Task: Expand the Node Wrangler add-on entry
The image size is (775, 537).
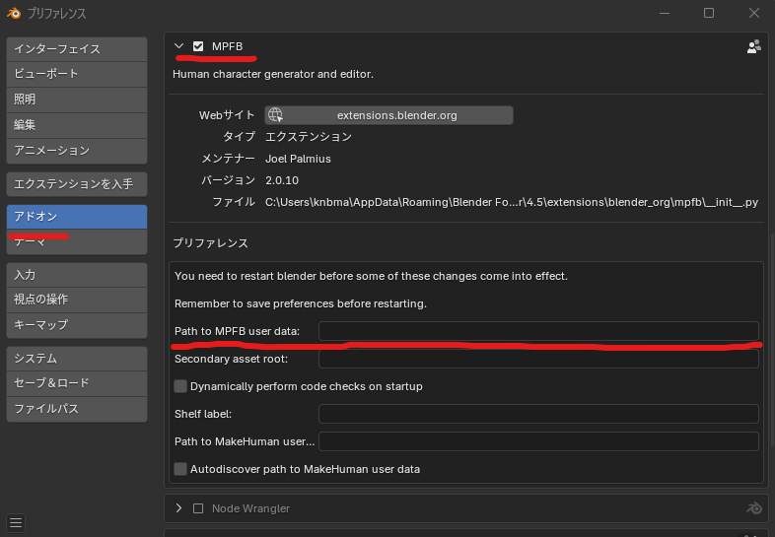Action: tap(178, 508)
